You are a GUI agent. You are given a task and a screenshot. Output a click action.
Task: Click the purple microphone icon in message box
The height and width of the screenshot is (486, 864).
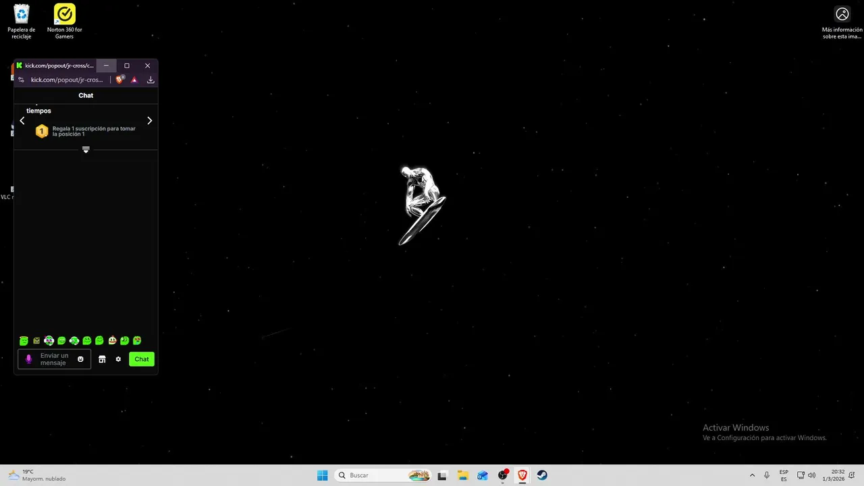point(28,359)
